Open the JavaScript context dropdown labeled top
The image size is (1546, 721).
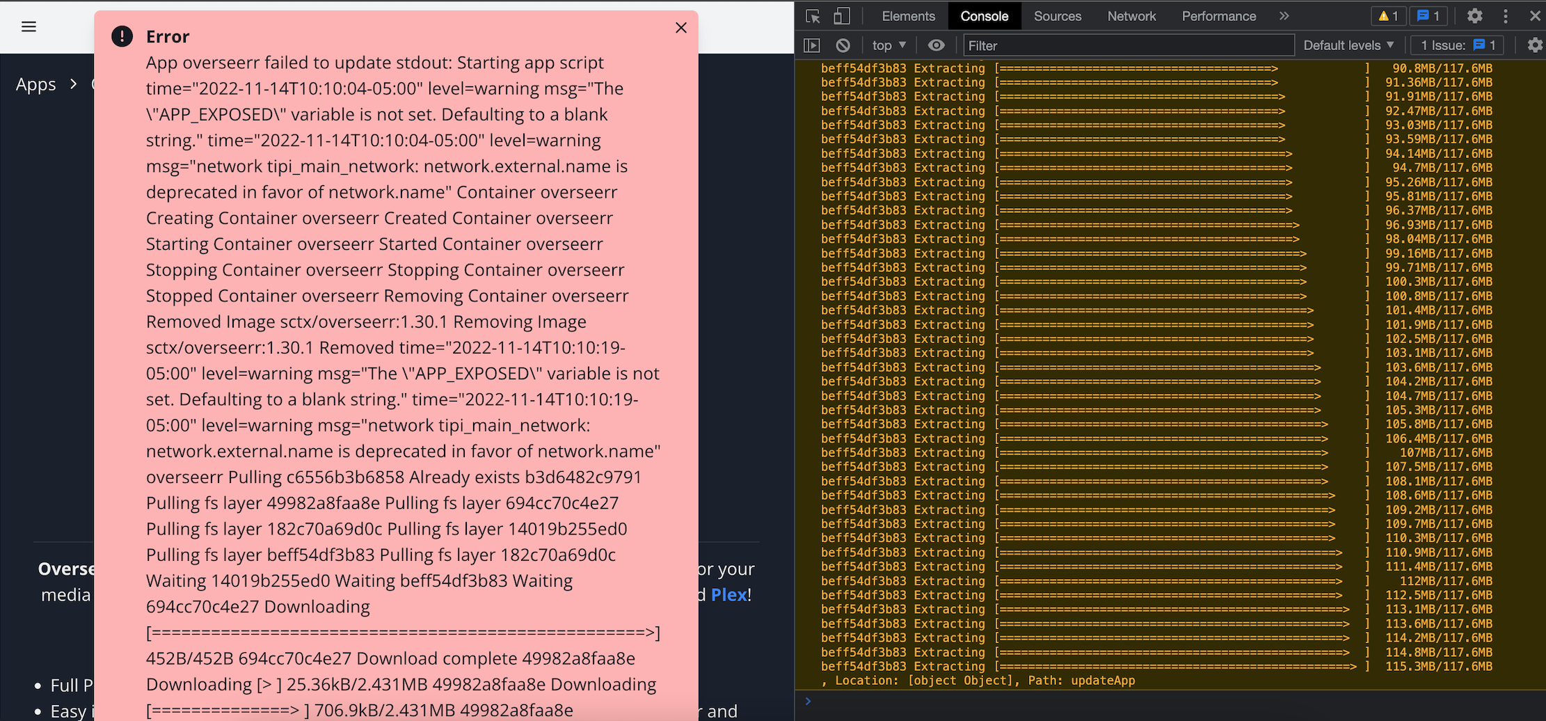[x=888, y=45]
